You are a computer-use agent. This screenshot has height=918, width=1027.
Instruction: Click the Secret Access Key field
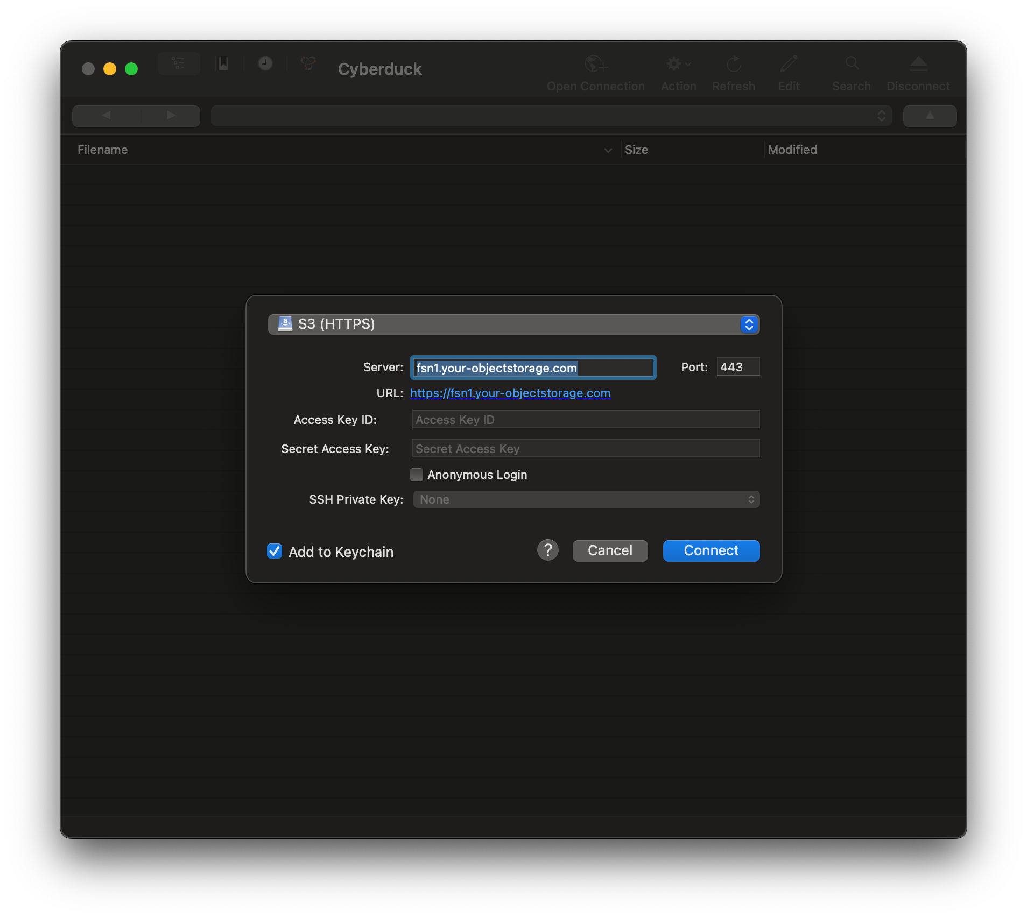pos(586,449)
